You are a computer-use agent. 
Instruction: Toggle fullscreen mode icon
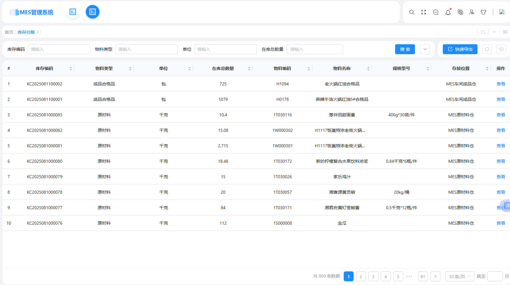(424, 12)
